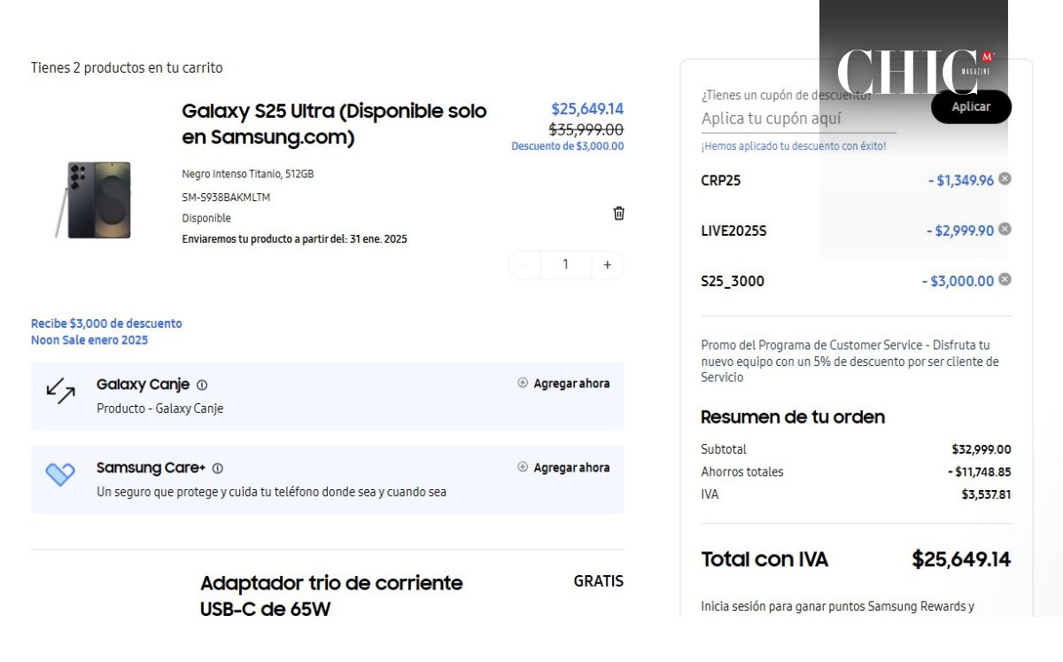Open the Galaxy S25 Ultra product title
Viewport: 1063px width, 662px height.
[334, 124]
